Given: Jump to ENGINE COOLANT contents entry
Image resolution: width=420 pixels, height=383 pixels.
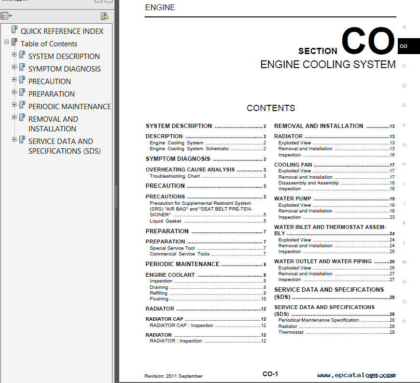Looking at the screenshot, I should pyautogui.click(x=206, y=275).
